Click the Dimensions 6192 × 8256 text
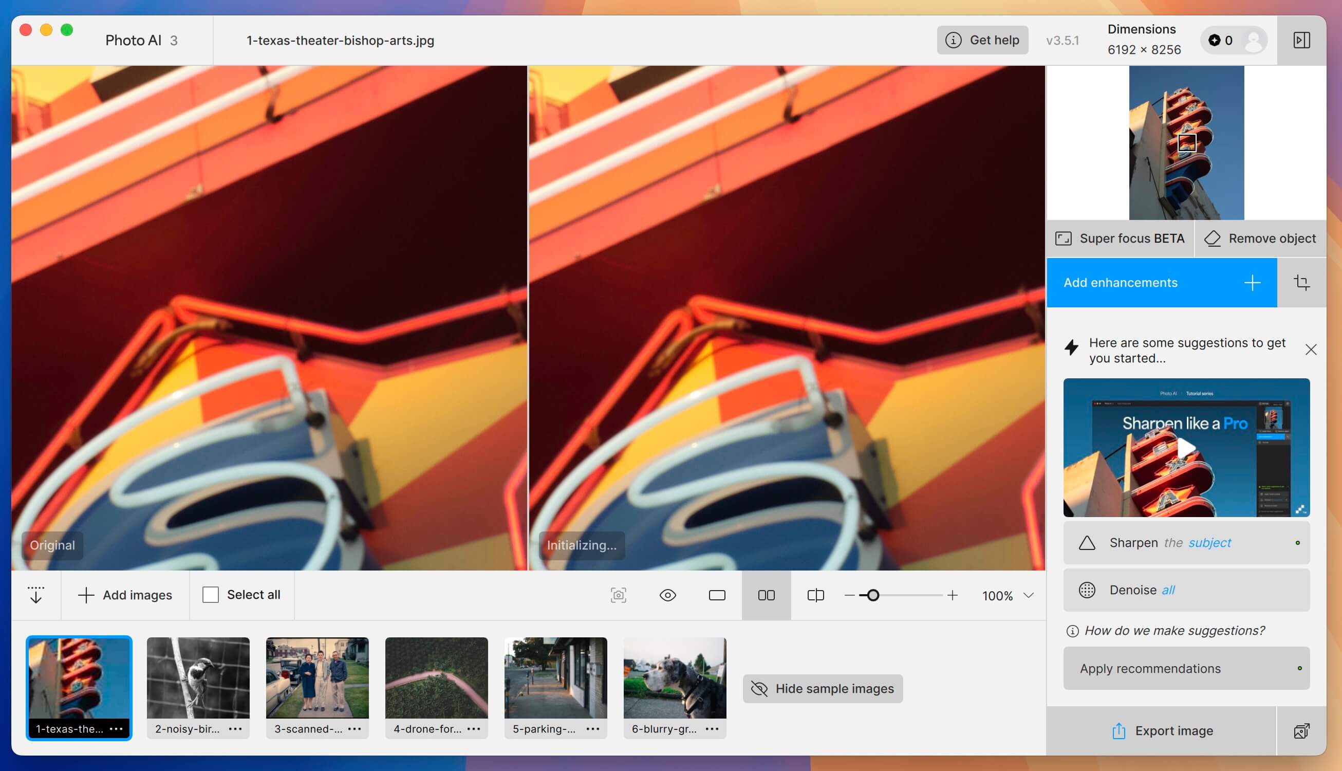Image resolution: width=1342 pixels, height=771 pixels. pos(1144,40)
